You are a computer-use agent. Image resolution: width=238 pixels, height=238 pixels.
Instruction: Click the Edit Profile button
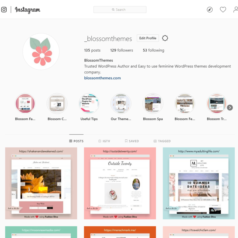coord(148,38)
